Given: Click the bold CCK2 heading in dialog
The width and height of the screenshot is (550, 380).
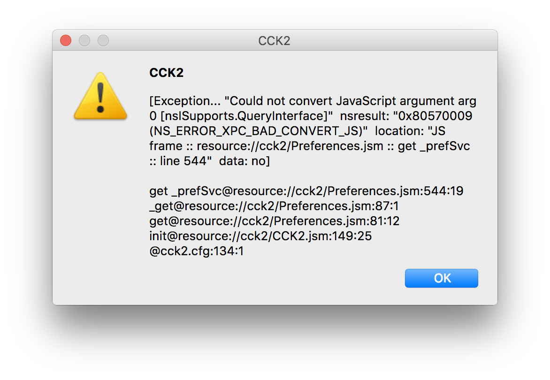Looking at the screenshot, I should click(166, 73).
